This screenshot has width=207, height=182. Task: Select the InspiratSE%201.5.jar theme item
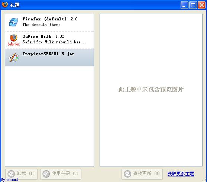point(49,57)
